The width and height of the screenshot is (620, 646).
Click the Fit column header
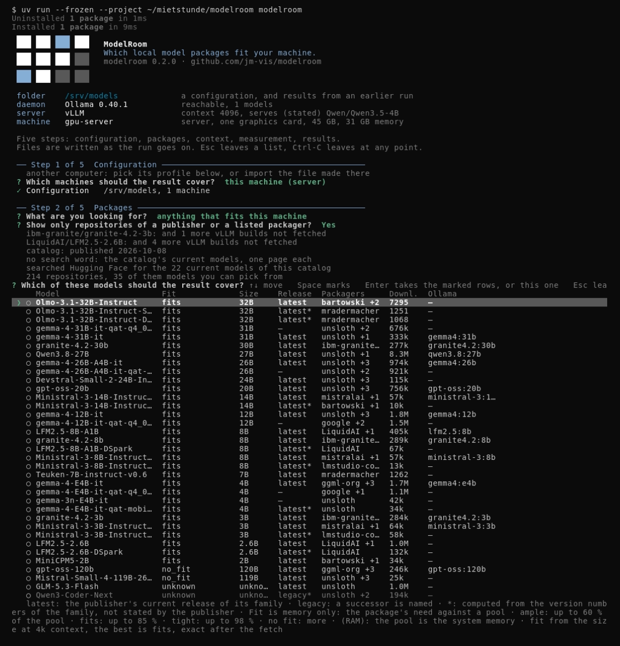click(169, 294)
